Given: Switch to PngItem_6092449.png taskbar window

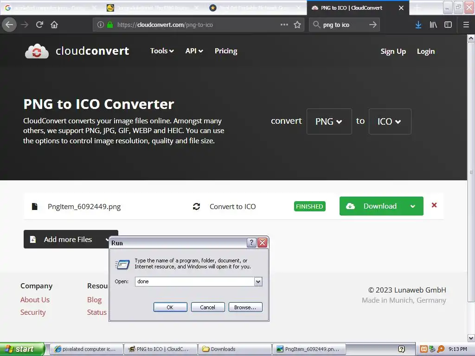Looking at the screenshot, I should [x=309, y=349].
